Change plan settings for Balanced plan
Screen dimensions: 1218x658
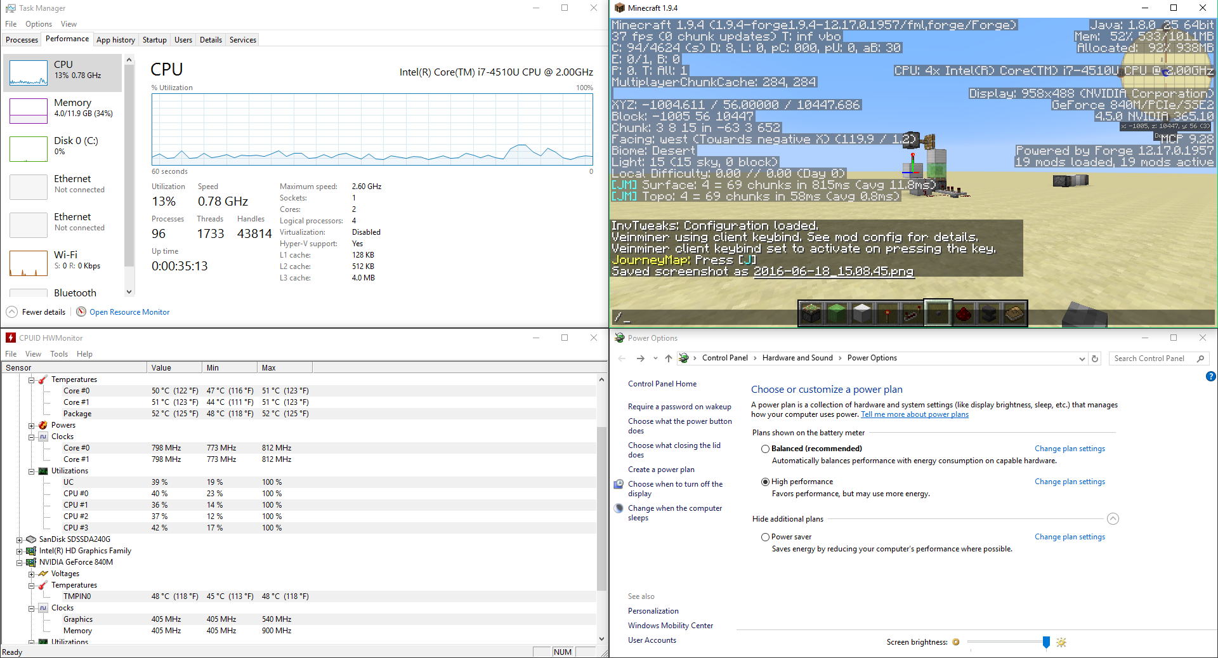pyautogui.click(x=1070, y=449)
